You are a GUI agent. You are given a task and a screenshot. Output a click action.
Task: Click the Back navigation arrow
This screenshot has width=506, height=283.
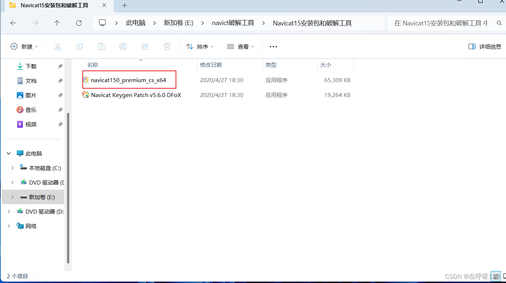[13, 23]
